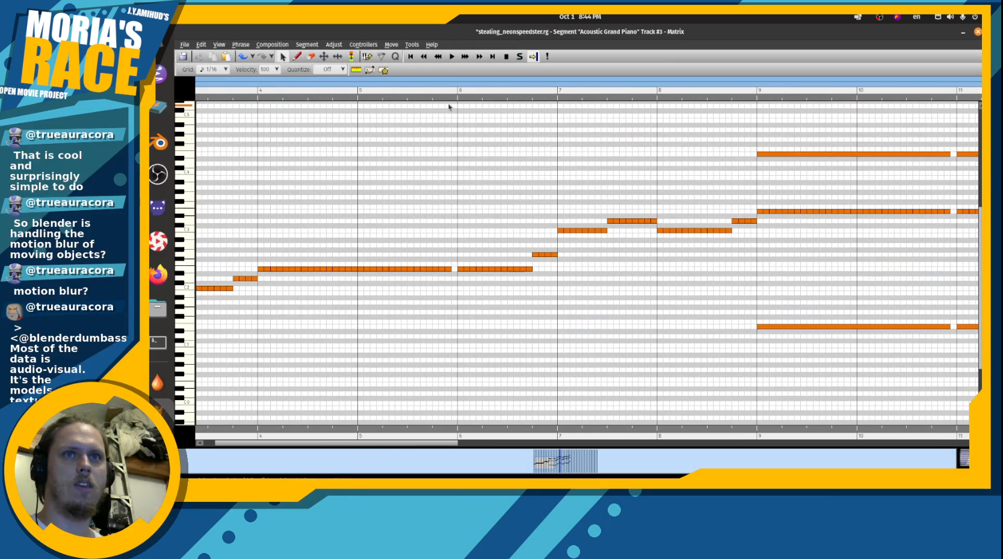Click the Quantize Q icon

coord(395,57)
